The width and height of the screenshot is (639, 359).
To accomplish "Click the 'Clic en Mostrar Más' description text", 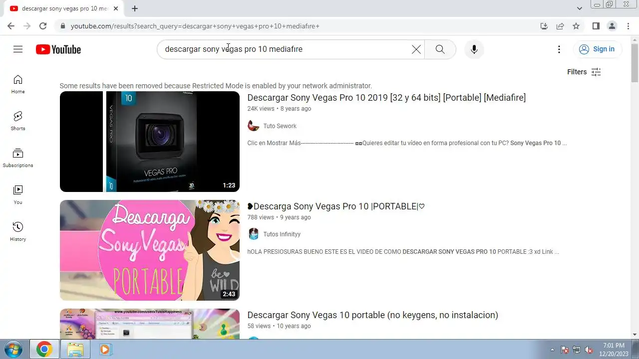I will tap(407, 143).
